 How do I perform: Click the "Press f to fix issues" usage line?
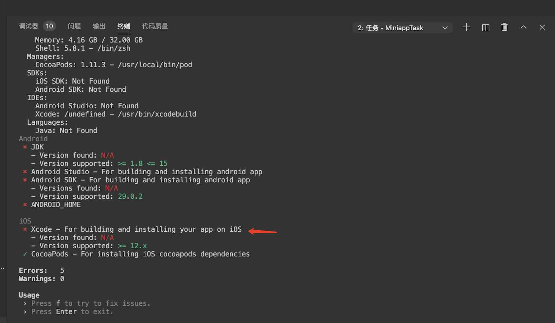point(91,303)
